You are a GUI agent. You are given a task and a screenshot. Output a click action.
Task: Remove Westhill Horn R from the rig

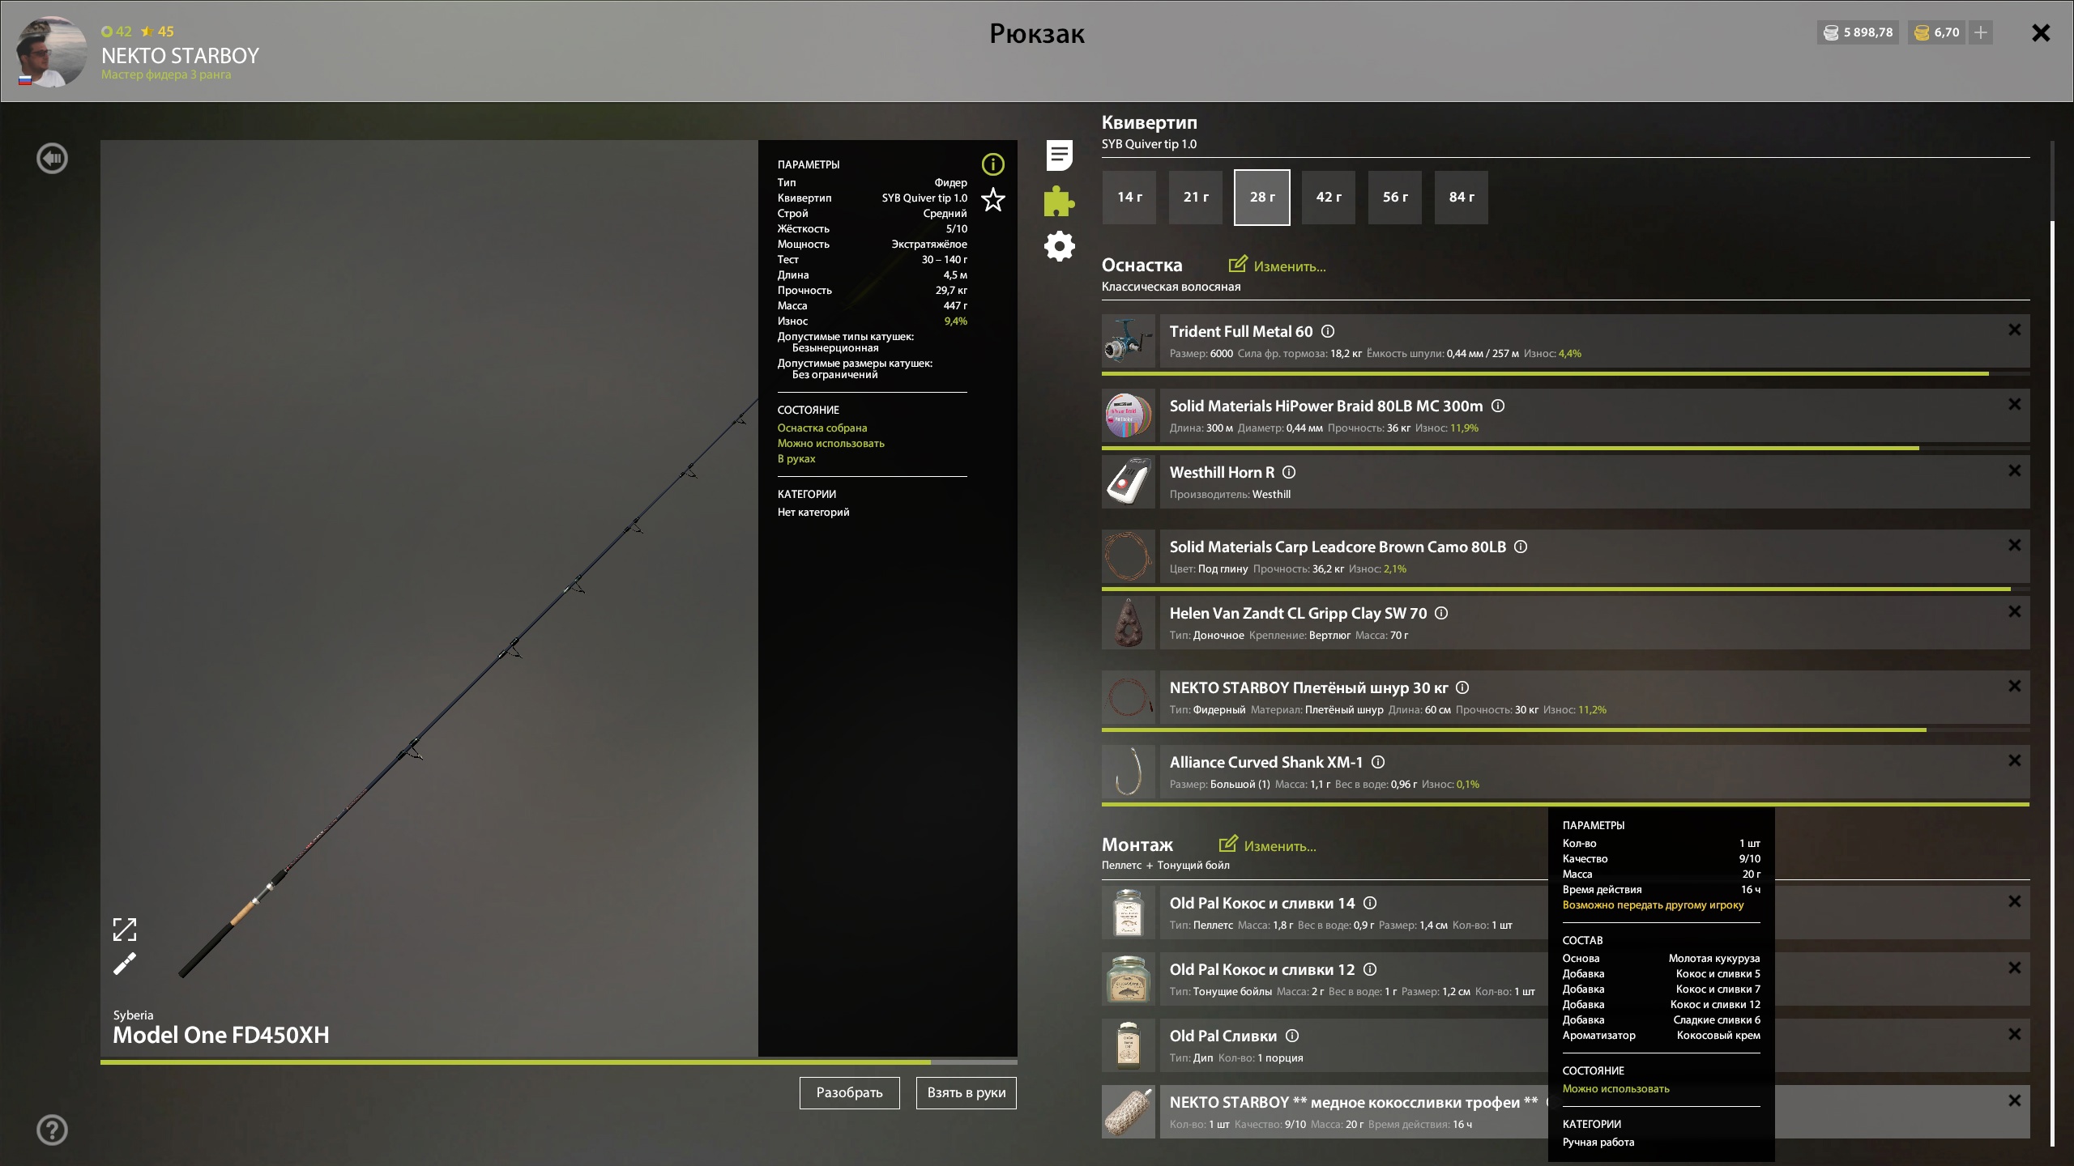(x=2014, y=470)
